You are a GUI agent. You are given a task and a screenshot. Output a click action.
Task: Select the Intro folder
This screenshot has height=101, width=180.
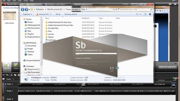(x=50, y=31)
